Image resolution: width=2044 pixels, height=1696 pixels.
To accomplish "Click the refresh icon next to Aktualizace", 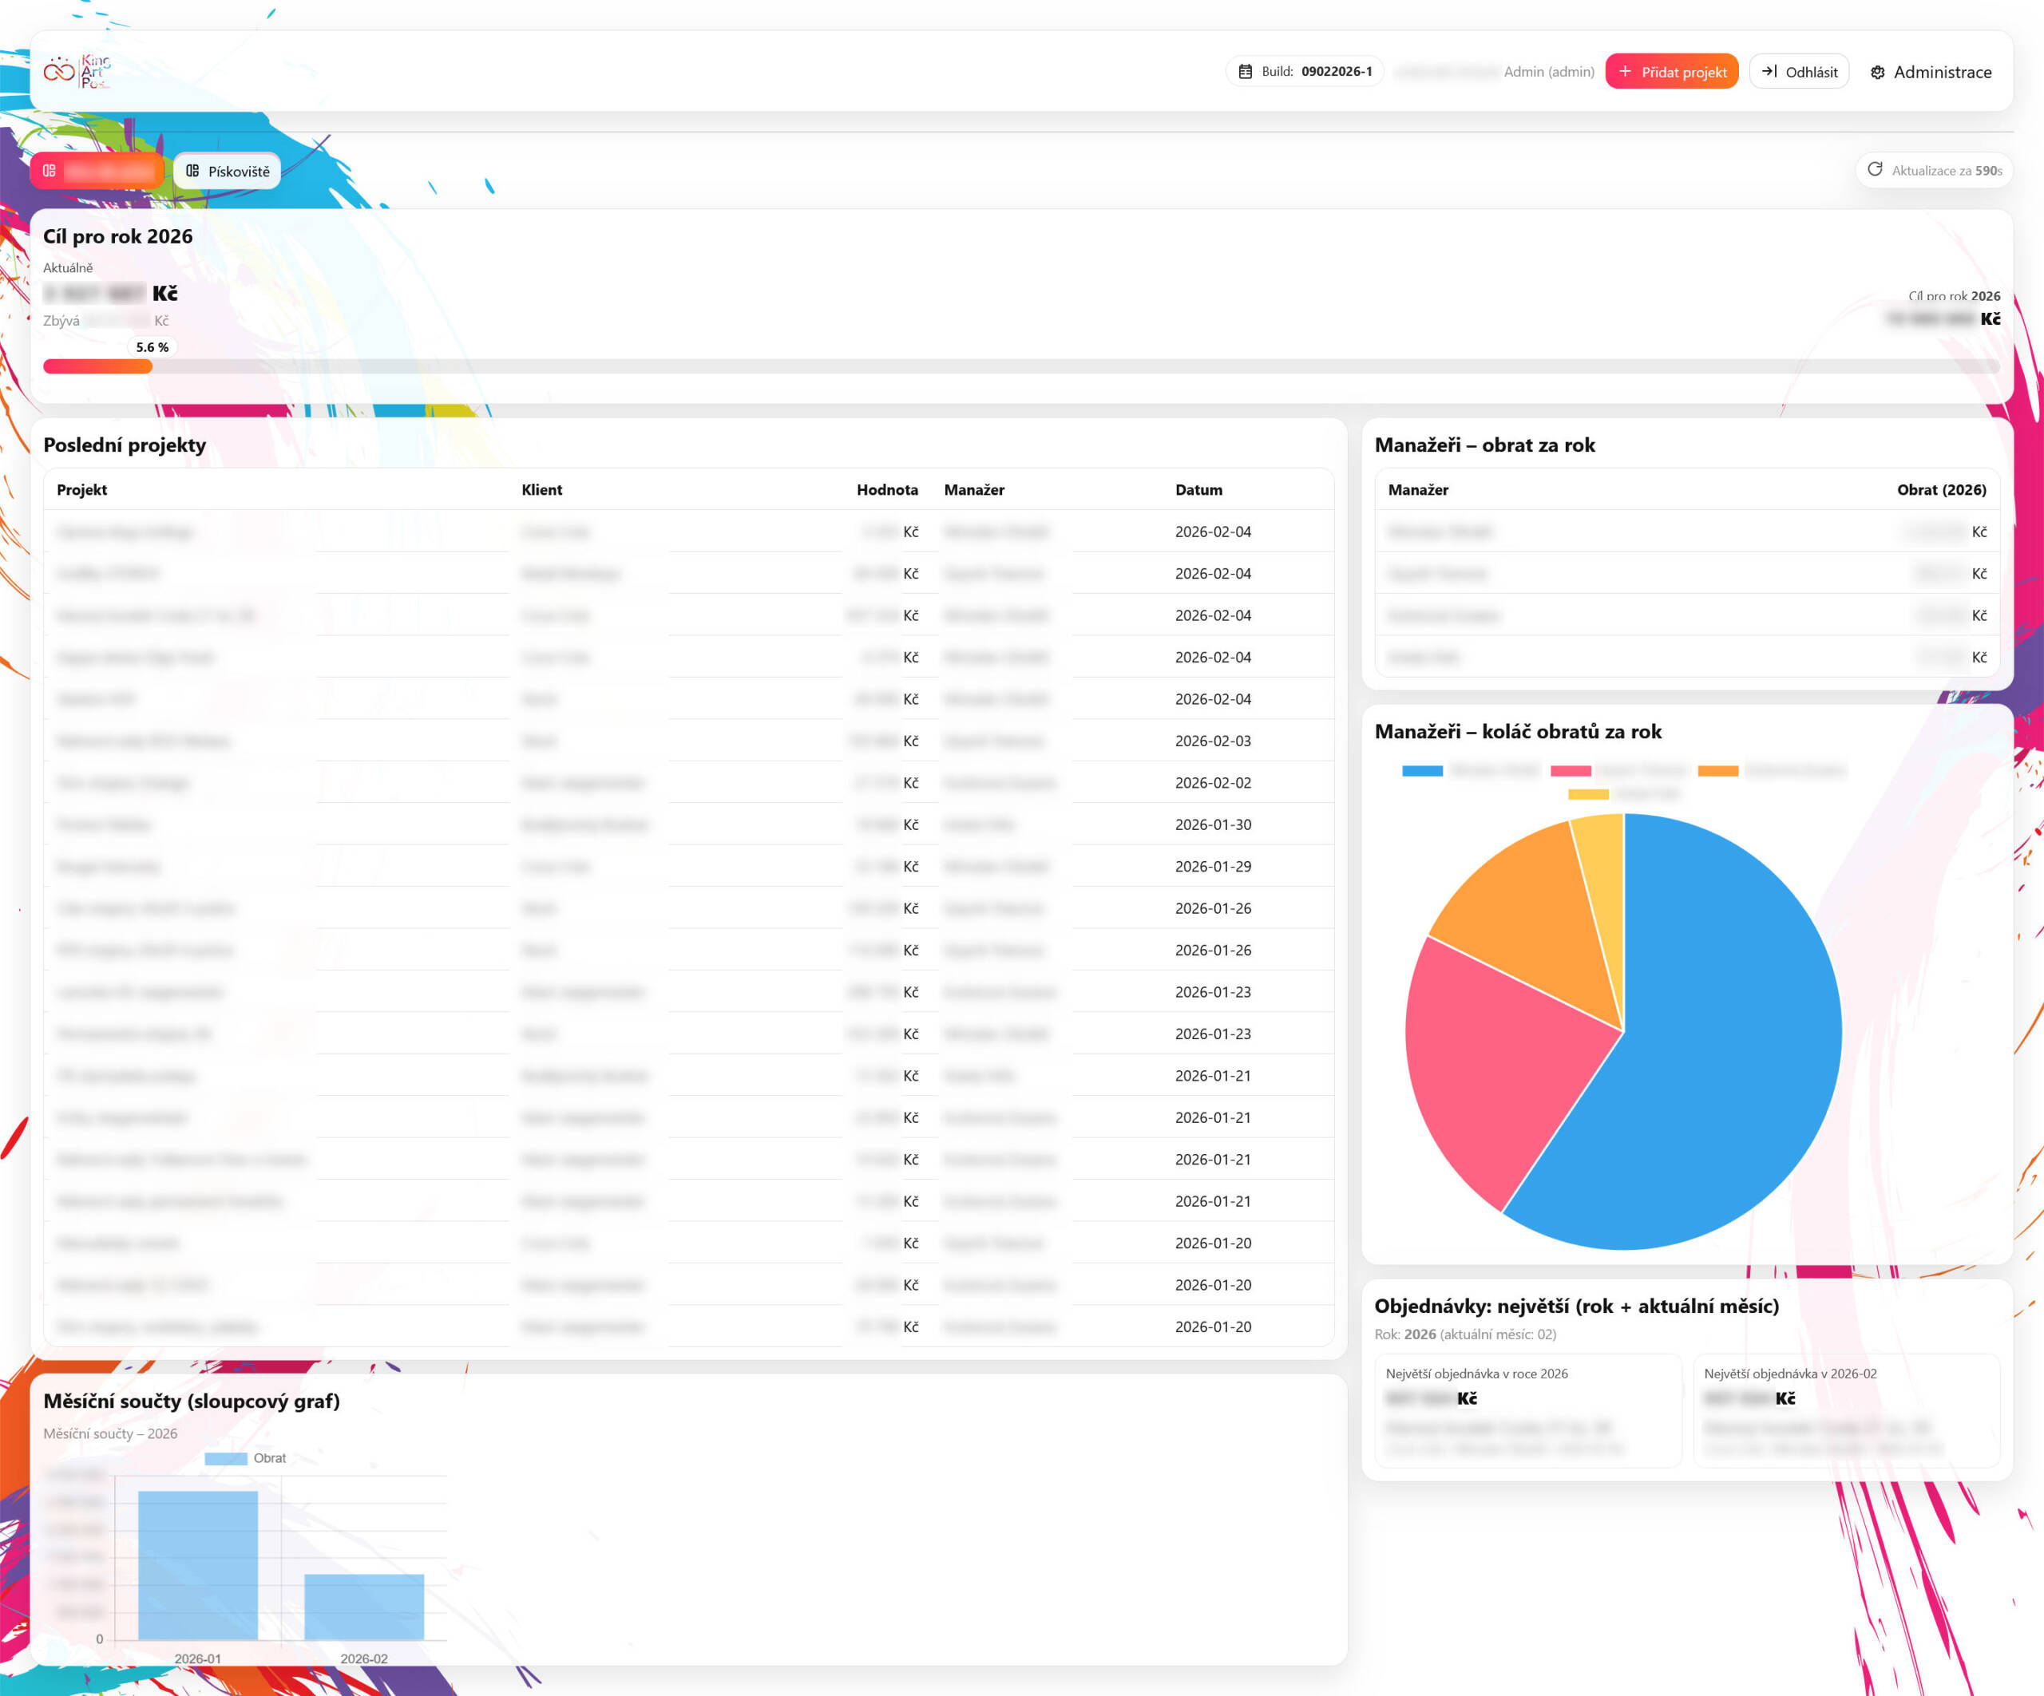I will click(x=1875, y=169).
